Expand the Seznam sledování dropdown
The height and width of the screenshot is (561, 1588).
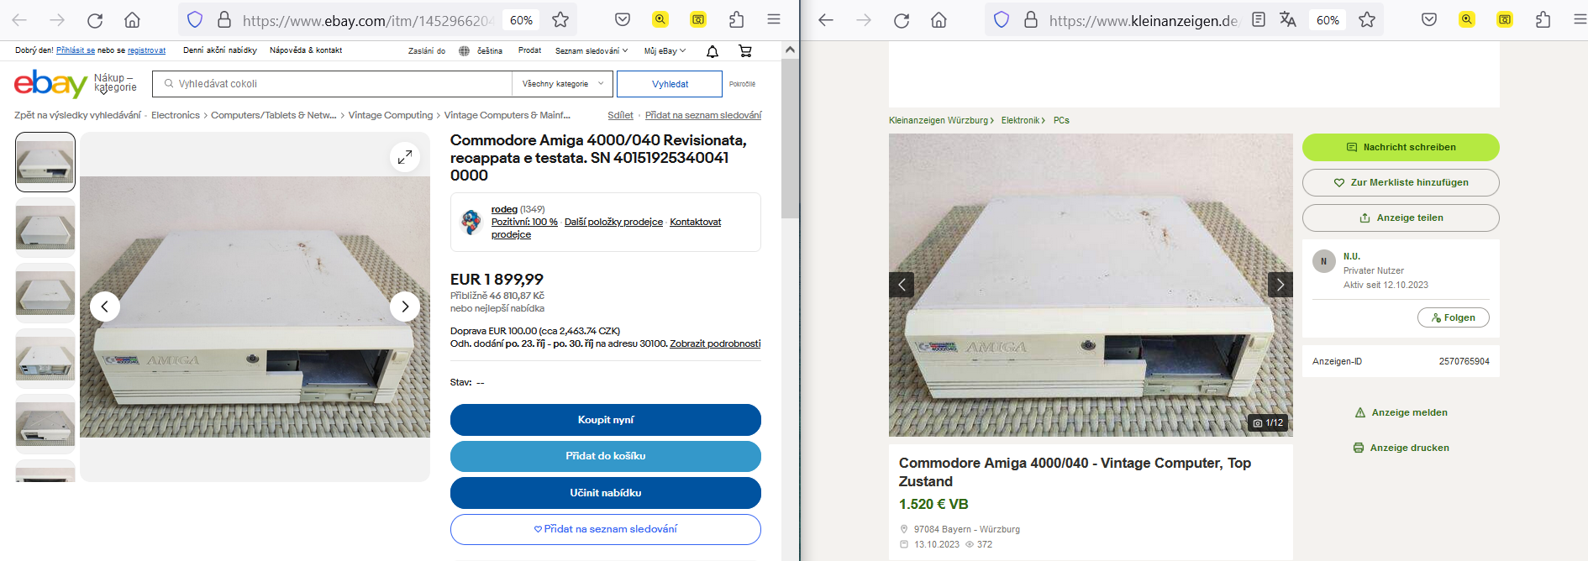592,51
